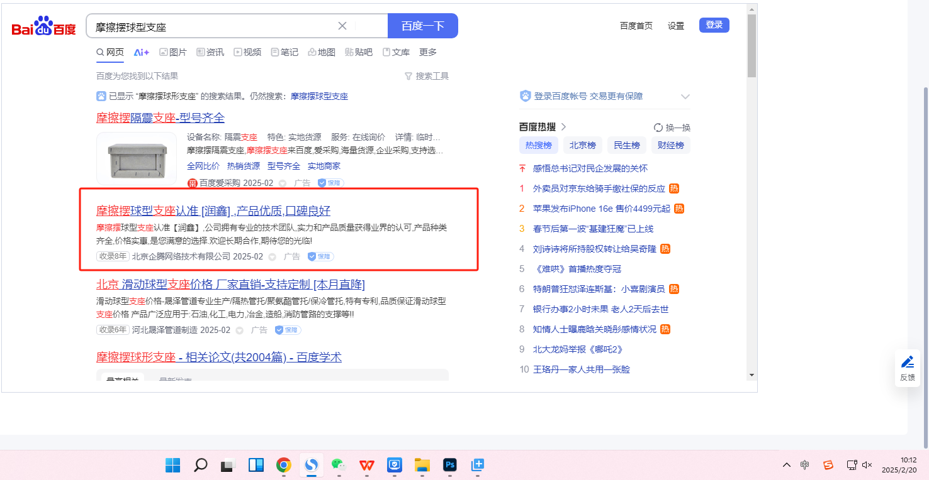929x480 pixels.
Task: Expand the 登录百度帐号 panel chevron
Action: click(x=685, y=97)
